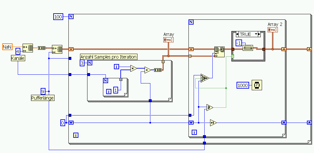Select the constant 1 in innermost loop
This screenshot has width=314, height=153.
click(116, 90)
